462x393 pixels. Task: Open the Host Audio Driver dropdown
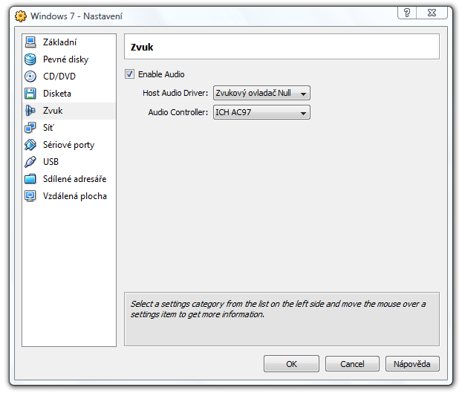[x=261, y=93]
